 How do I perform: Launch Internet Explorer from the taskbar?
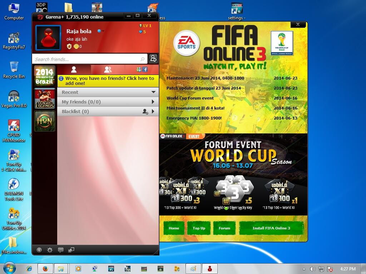(x=29, y=269)
